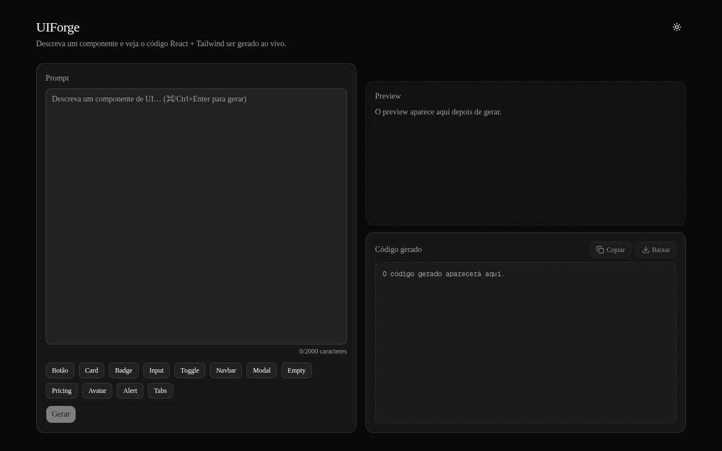The height and width of the screenshot is (451, 722).
Task: Choose the Modal preset chip
Action: tap(262, 370)
